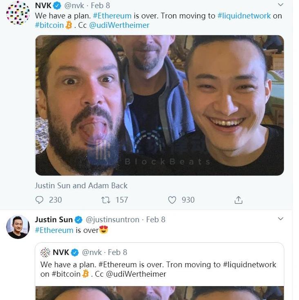
Task: Open the selfie photo in NVK's tweet
Action: point(159,105)
